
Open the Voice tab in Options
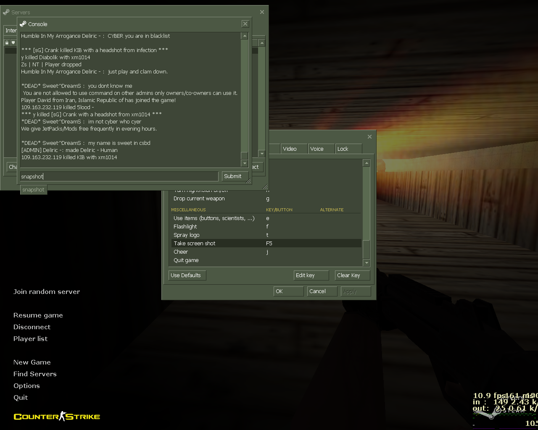click(x=321, y=149)
